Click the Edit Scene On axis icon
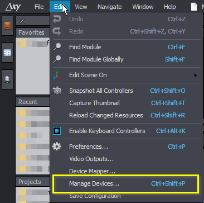The height and width of the screenshot is (203, 204). pyautogui.click(x=57, y=75)
